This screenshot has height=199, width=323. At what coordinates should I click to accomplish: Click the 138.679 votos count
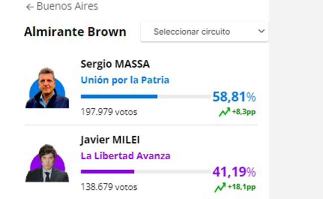109,187
